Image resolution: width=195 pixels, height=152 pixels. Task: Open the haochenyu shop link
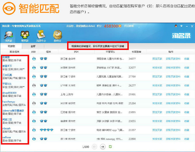9,102
